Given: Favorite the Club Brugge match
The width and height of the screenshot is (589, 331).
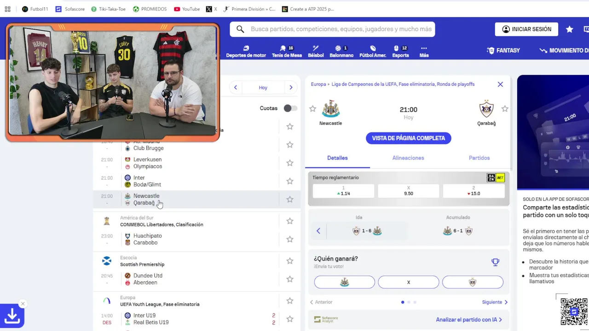Looking at the screenshot, I should [x=290, y=144].
